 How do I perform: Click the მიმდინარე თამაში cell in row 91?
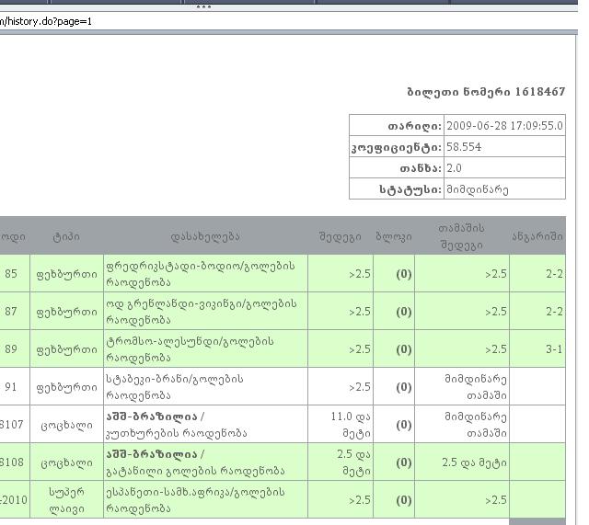[x=462, y=386]
